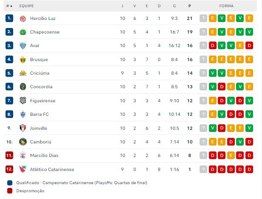Click the Chapecoense team crest
The width and height of the screenshot is (262, 199).
(x=23, y=32)
